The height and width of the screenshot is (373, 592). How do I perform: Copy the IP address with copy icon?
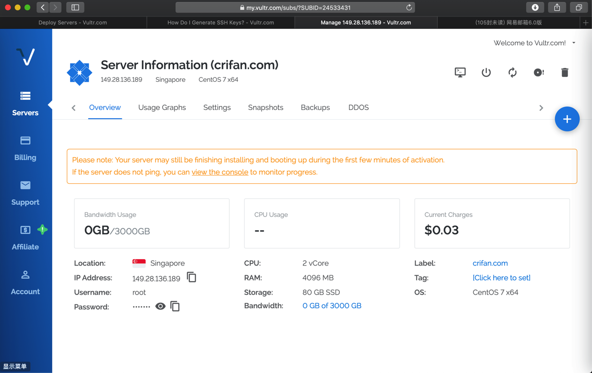(x=192, y=277)
